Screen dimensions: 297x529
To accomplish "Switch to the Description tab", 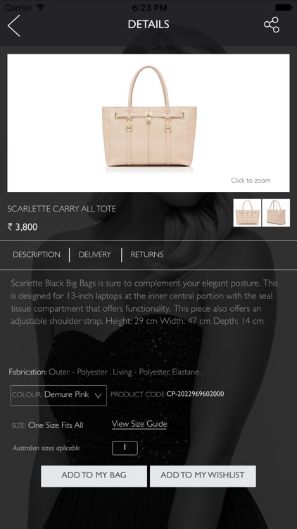I will pos(37,255).
